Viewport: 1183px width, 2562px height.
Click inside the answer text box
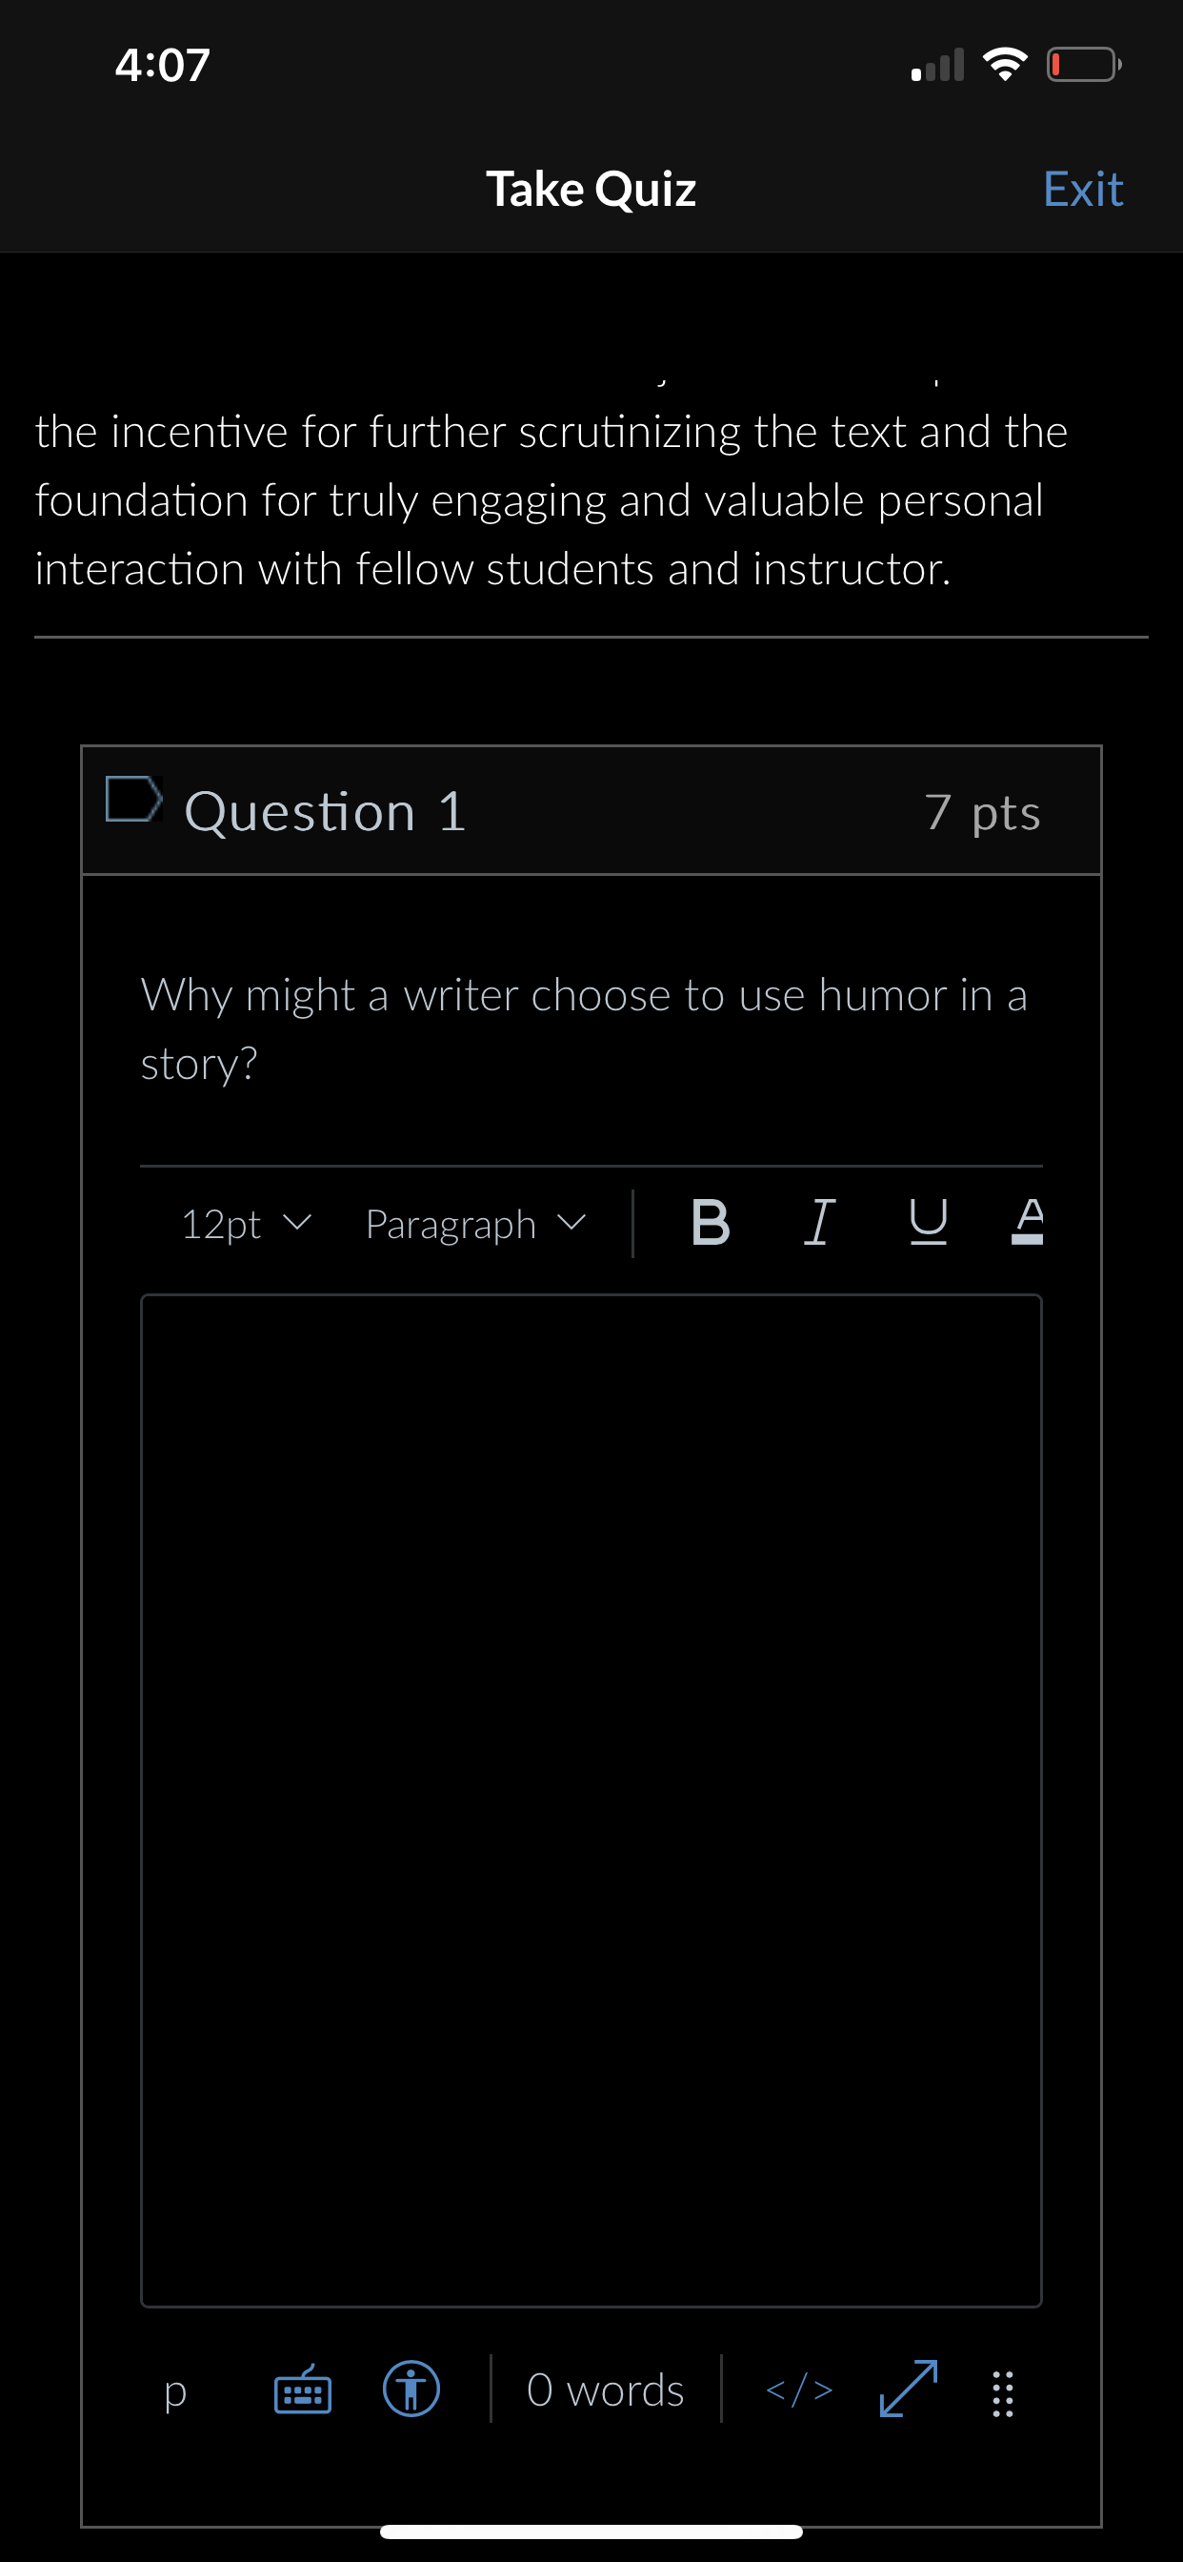[591, 1800]
